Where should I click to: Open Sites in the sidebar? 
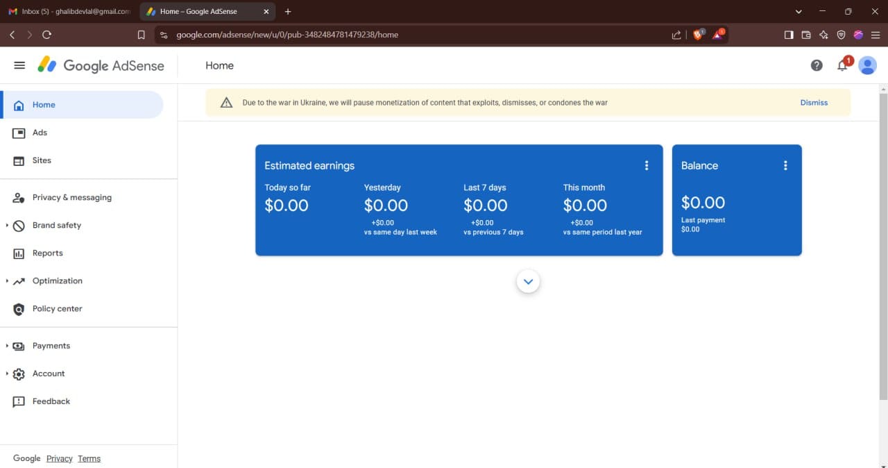(x=82, y=160)
